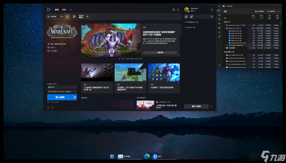Image resolution: width=286 pixels, height=163 pixels.
Task: Pause the news carousel autoplay
Action: pos(119,59)
